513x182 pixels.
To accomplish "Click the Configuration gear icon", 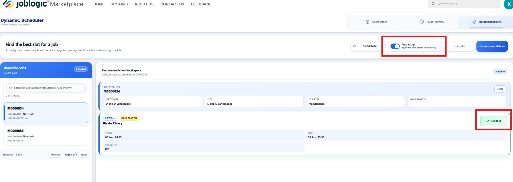I will click(x=367, y=22).
